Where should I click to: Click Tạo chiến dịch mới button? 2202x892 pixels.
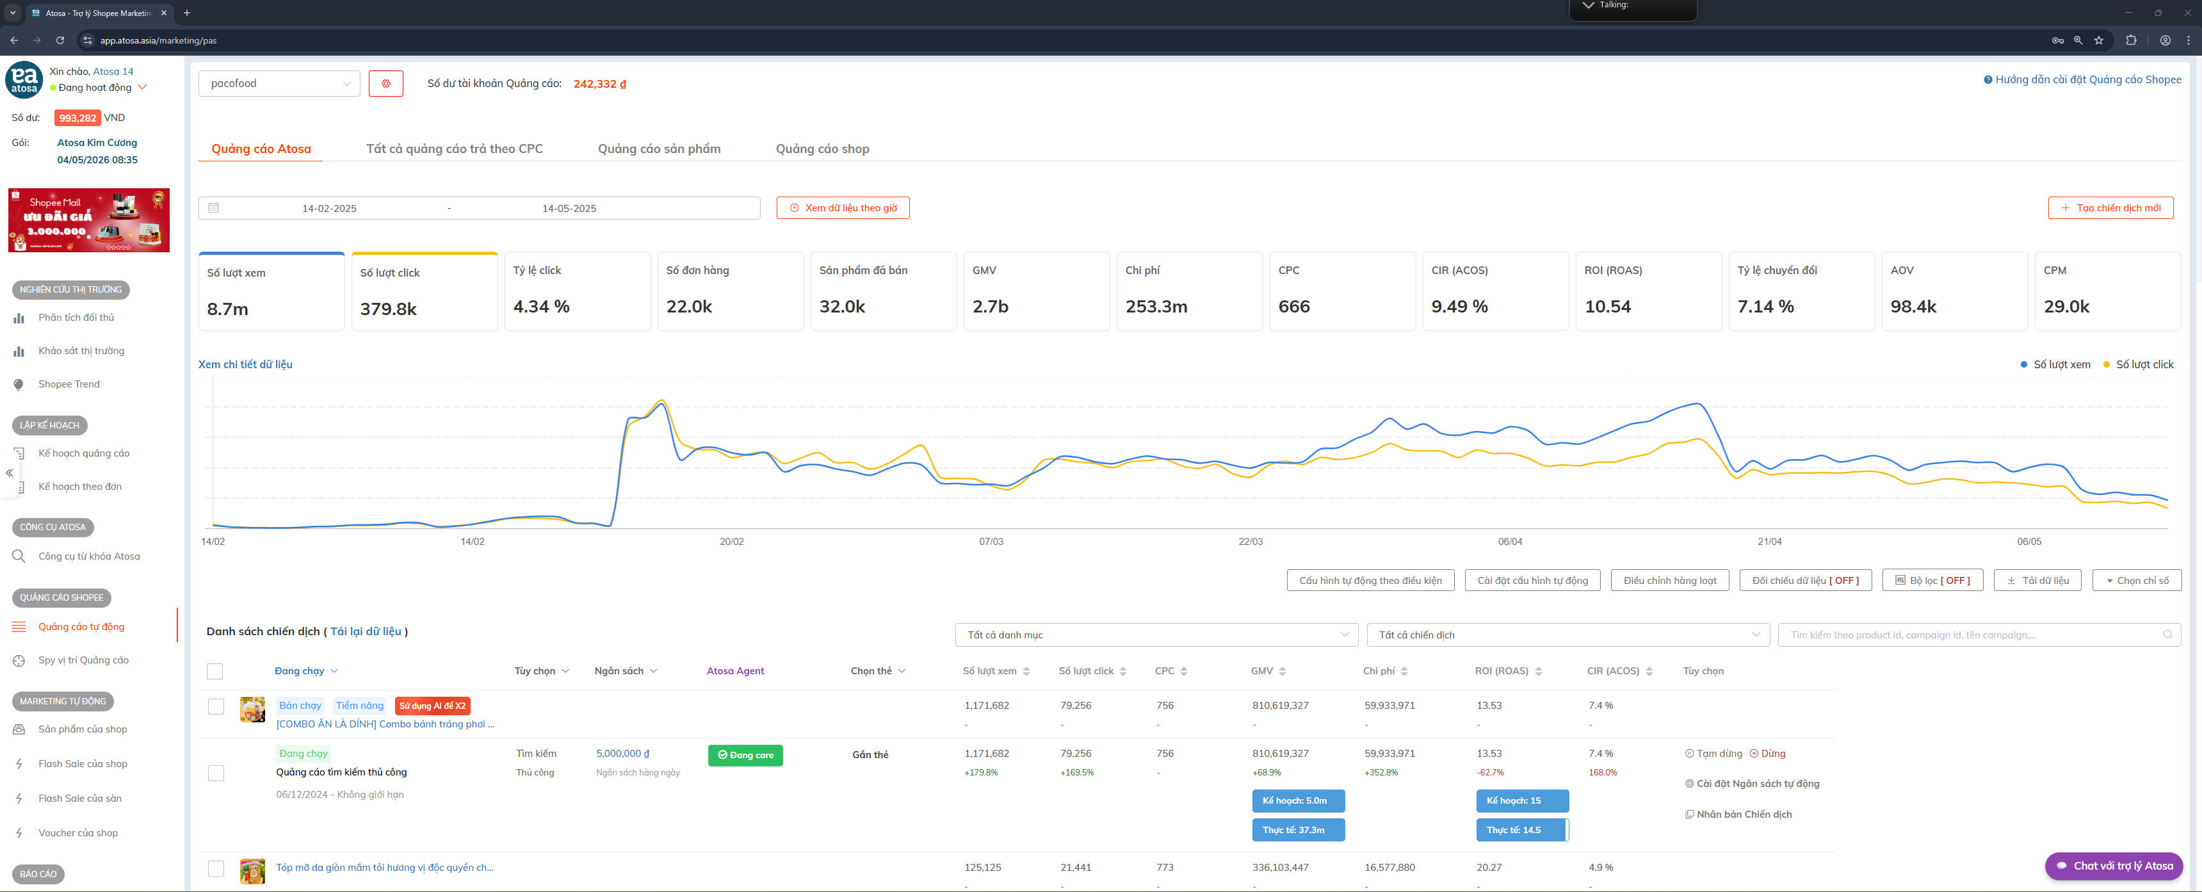2110,208
